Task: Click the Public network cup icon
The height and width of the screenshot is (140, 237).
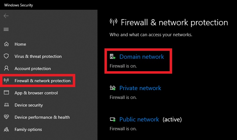Action: tap(112, 119)
